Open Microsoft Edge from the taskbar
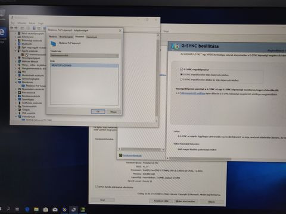Screen dimensions: 286x214 [27, 209]
